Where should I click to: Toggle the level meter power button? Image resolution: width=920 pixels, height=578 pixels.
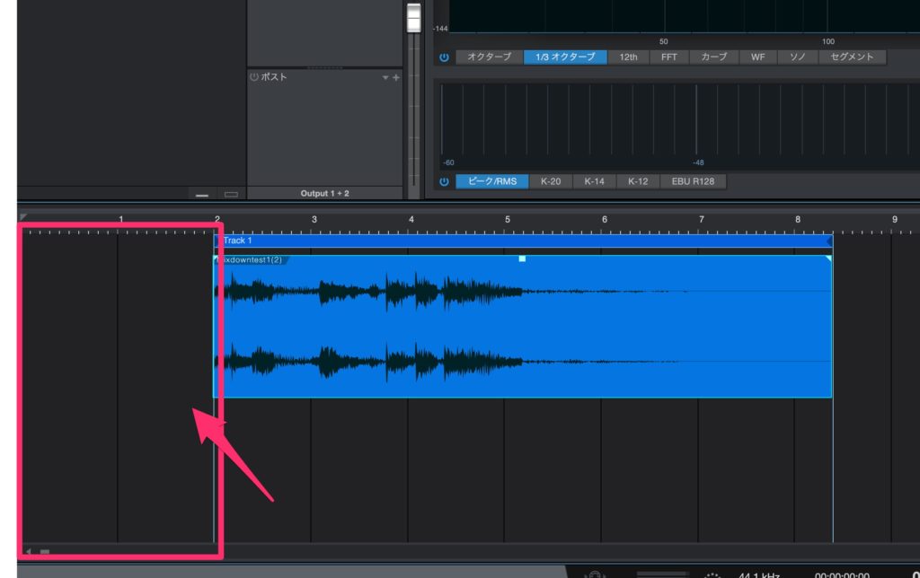point(444,182)
